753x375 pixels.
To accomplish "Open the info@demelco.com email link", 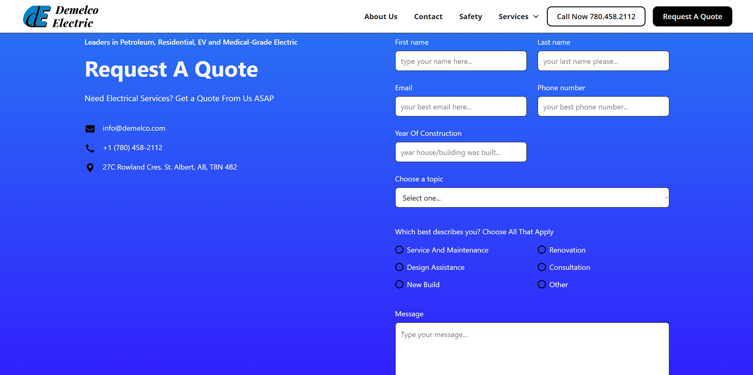I will (134, 128).
